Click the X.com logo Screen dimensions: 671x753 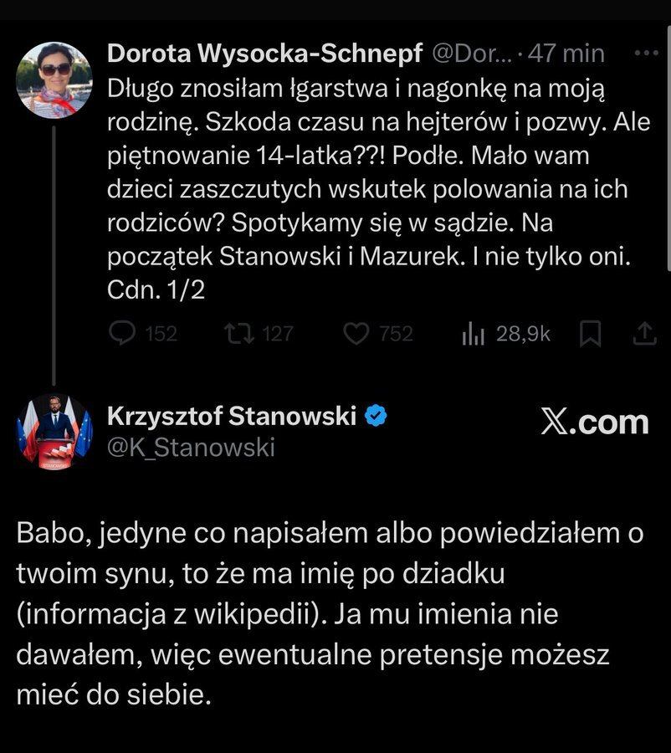coord(594,423)
